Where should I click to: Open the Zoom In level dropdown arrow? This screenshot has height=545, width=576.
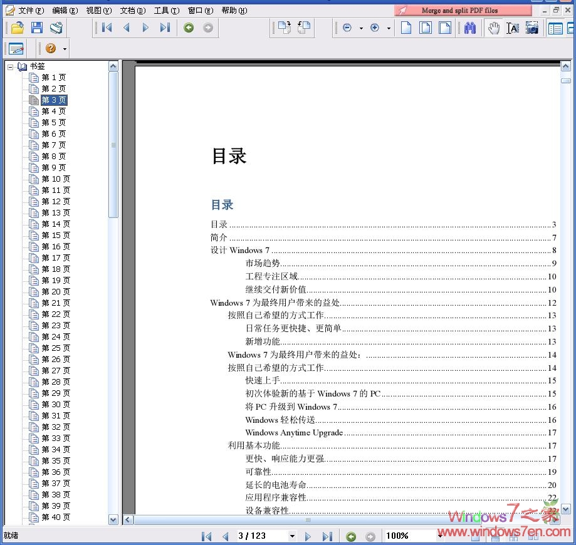pyautogui.click(x=387, y=28)
